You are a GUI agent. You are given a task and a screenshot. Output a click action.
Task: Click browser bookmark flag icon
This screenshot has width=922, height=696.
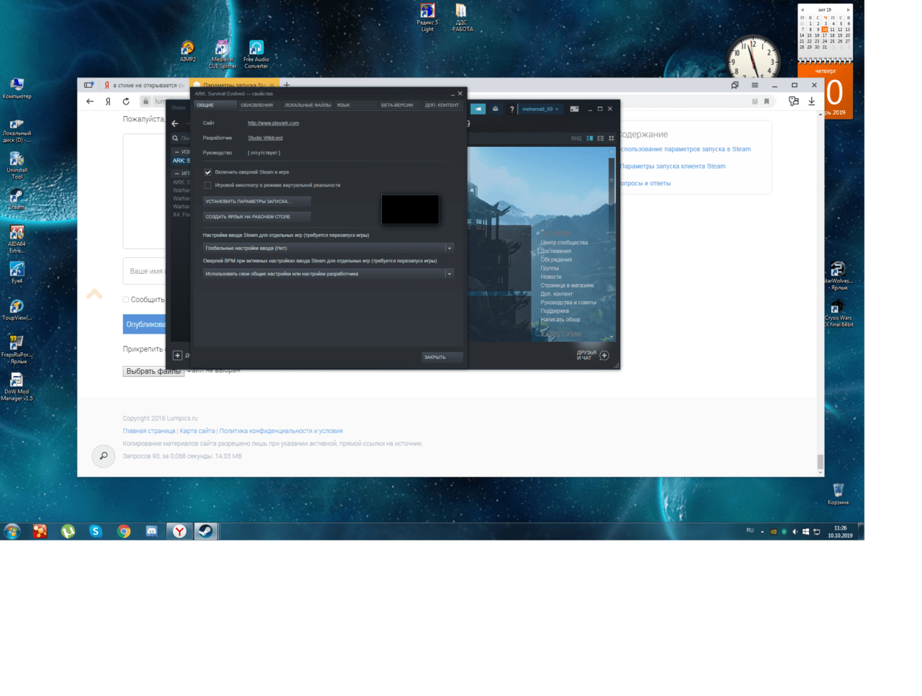(x=767, y=102)
